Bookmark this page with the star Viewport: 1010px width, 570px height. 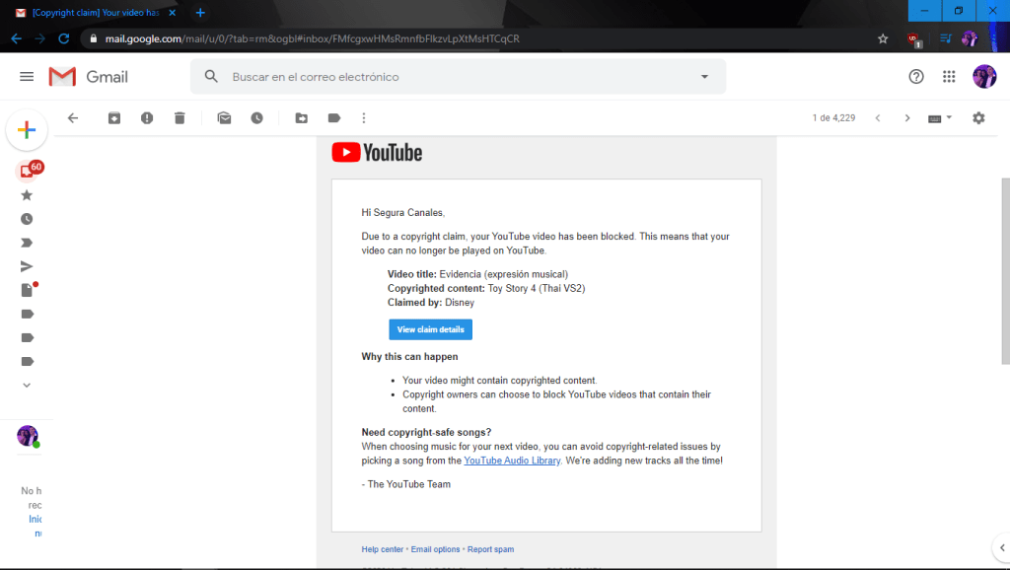pyautogui.click(x=883, y=38)
